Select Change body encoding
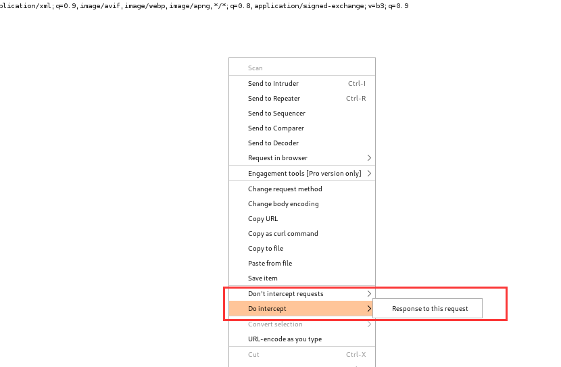The width and height of the screenshot is (561, 367). click(283, 204)
